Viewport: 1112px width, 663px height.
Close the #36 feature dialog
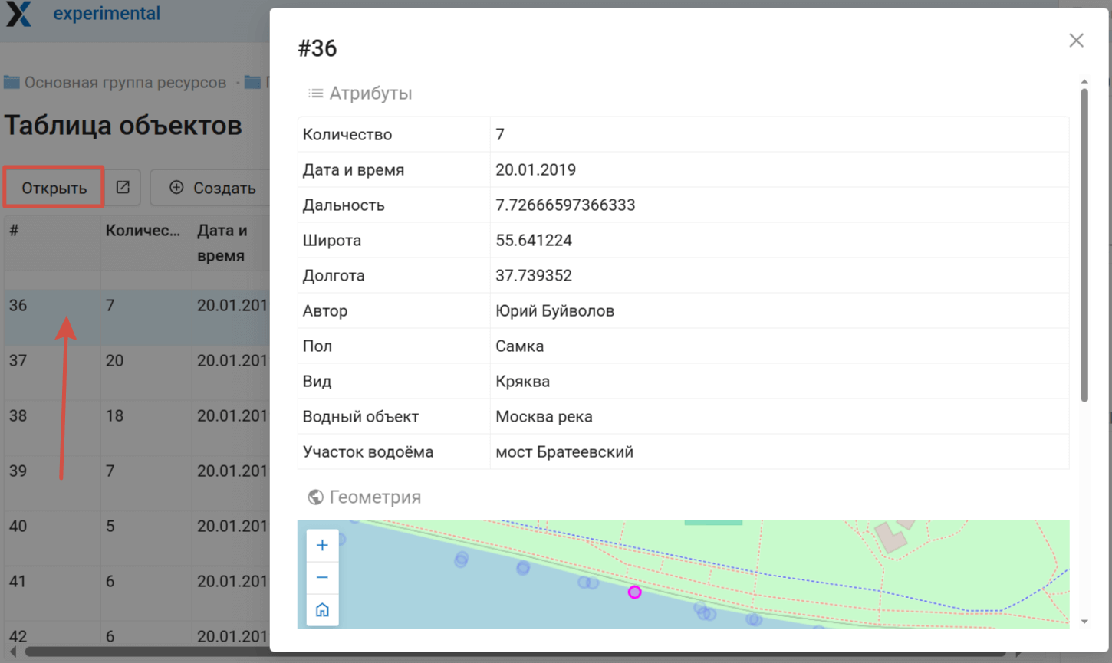click(x=1076, y=41)
